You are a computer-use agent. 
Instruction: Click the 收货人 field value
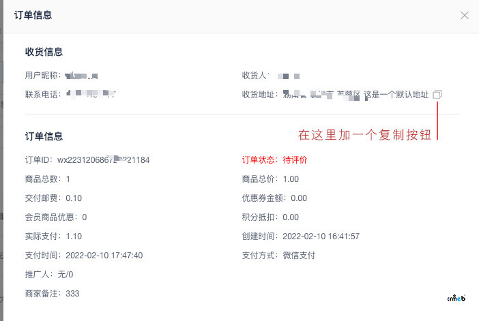click(289, 76)
